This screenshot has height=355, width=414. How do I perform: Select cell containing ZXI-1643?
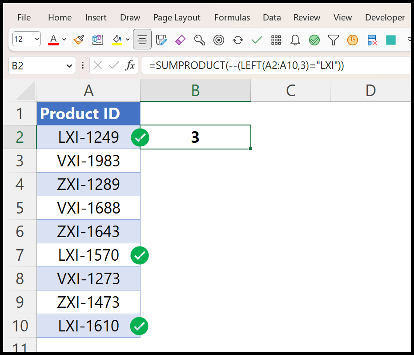click(88, 231)
